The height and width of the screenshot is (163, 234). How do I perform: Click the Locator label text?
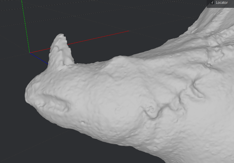tap(222, 3)
